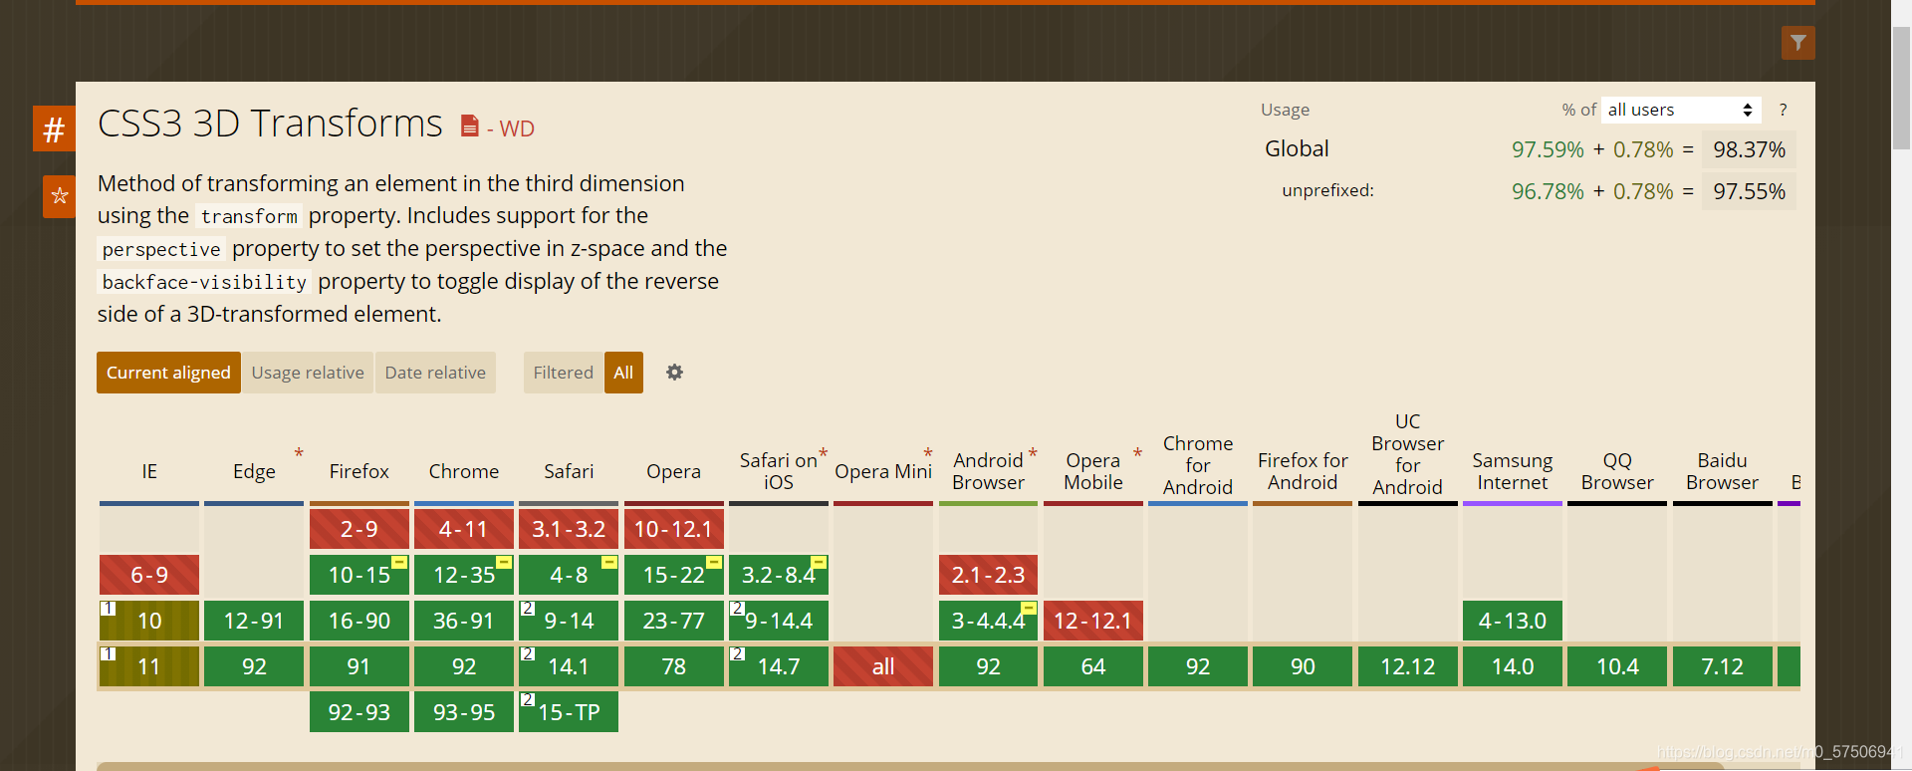
Task: Open the WD spec document icon
Action: [470, 127]
